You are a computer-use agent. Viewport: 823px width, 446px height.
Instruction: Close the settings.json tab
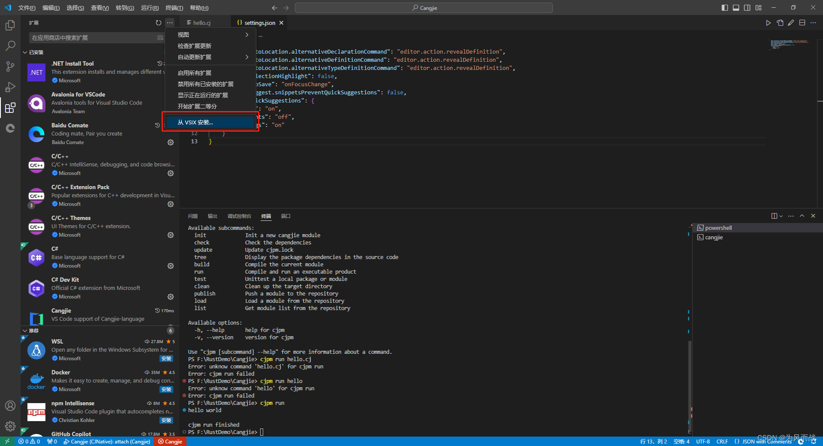pos(282,23)
